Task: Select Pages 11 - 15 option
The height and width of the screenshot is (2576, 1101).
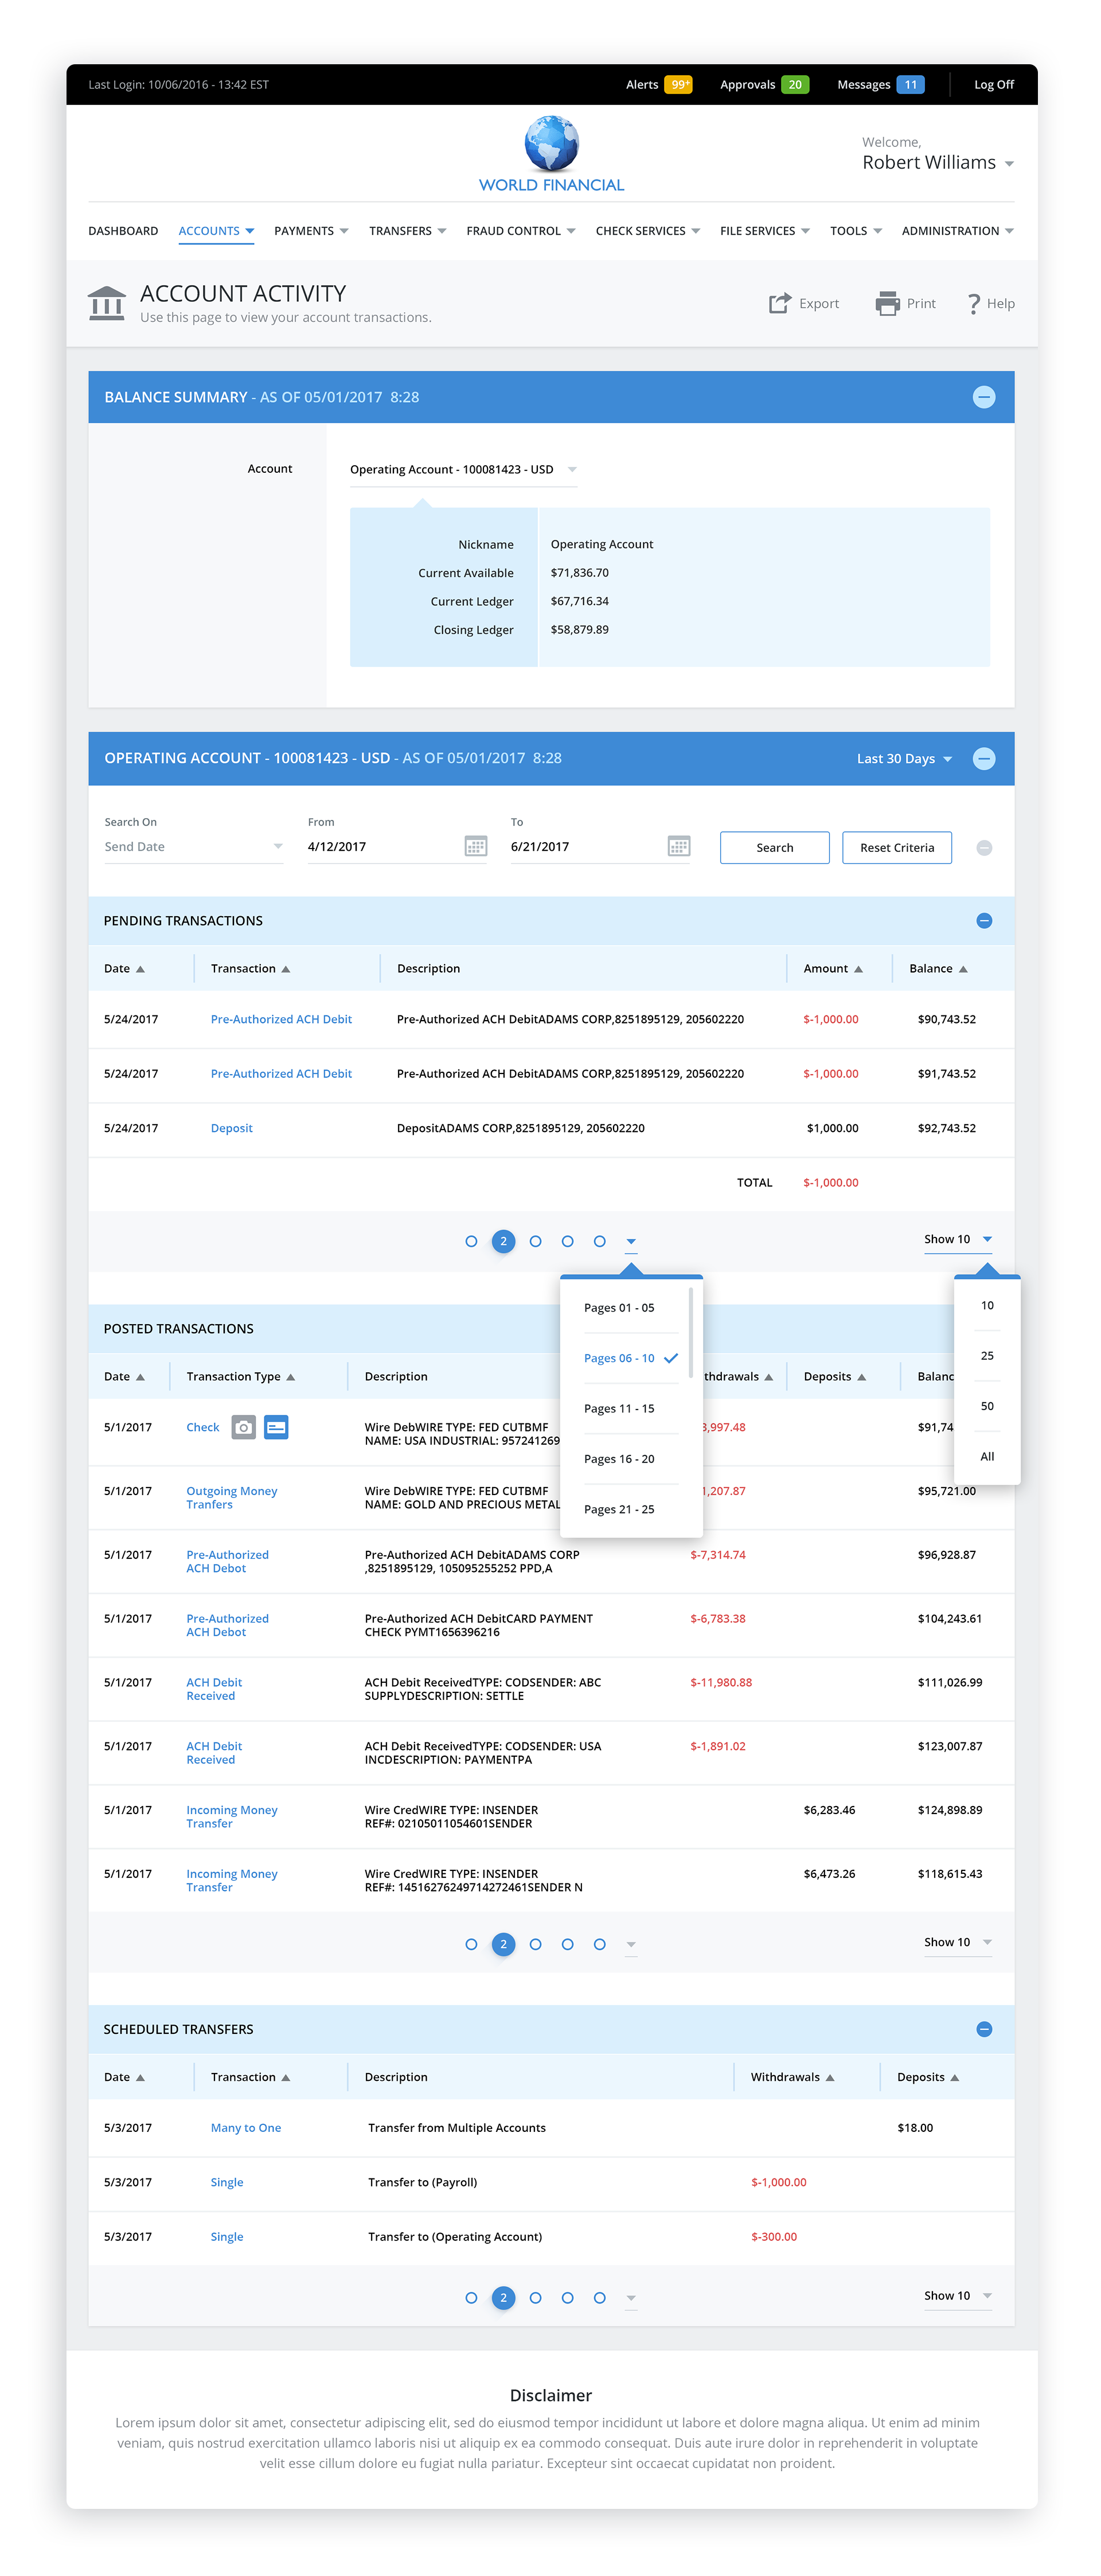Action: (x=618, y=1408)
